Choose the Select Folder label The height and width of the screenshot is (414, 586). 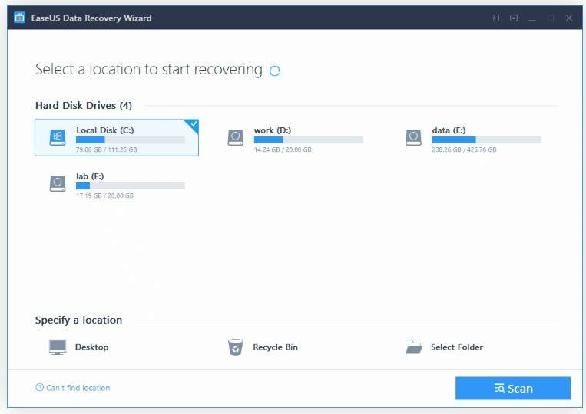pyautogui.click(x=457, y=347)
